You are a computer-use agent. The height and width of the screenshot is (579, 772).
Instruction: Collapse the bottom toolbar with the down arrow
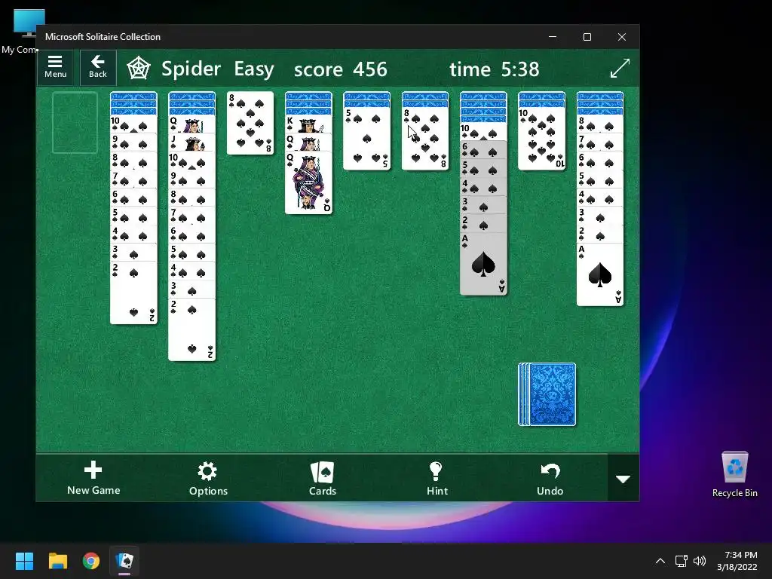click(x=623, y=479)
